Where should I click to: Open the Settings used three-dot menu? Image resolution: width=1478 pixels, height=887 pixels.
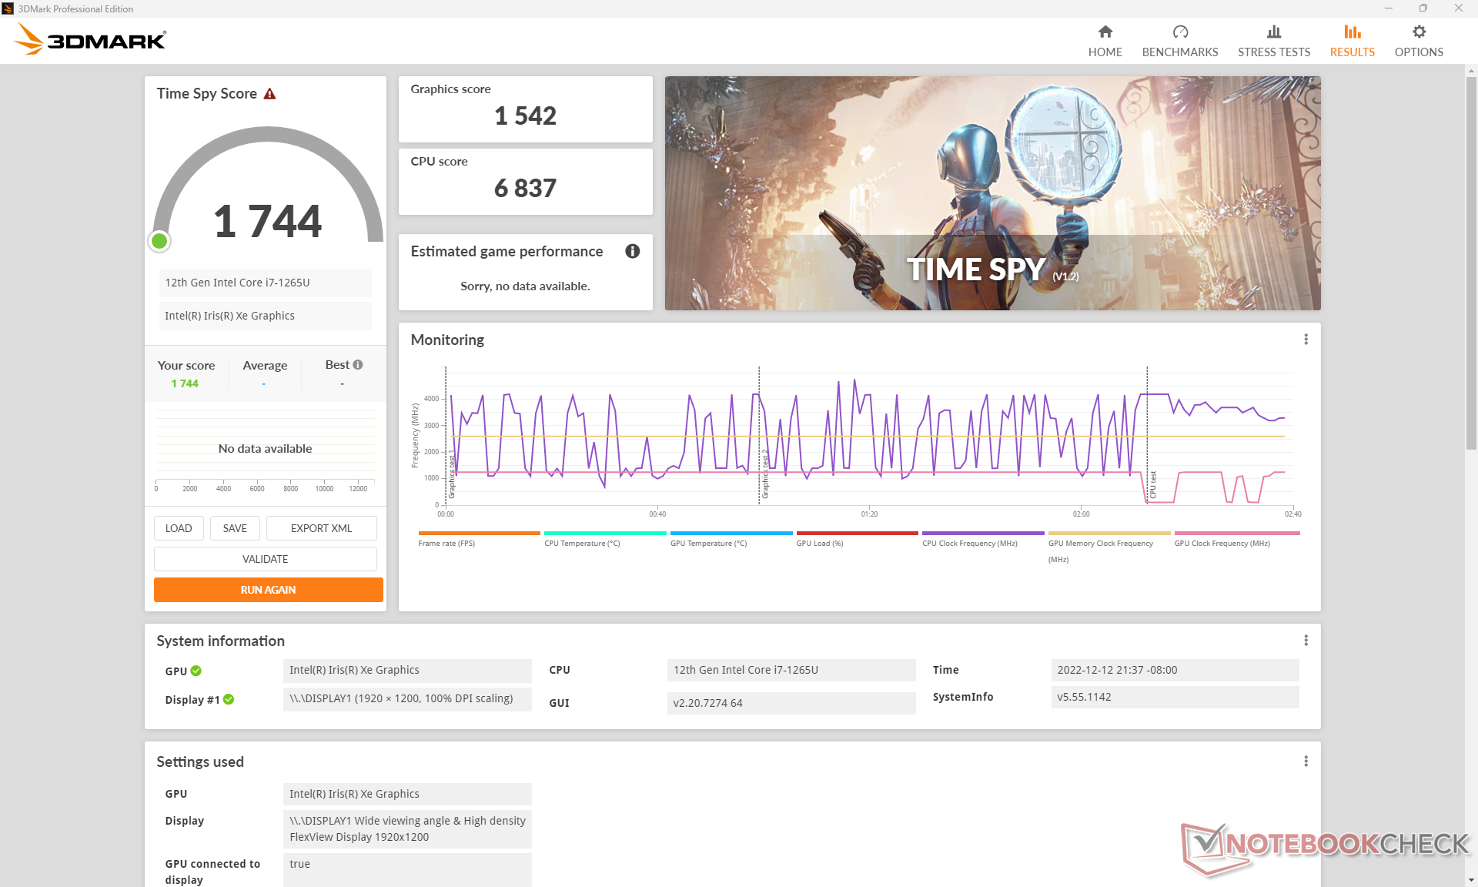(1306, 761)
